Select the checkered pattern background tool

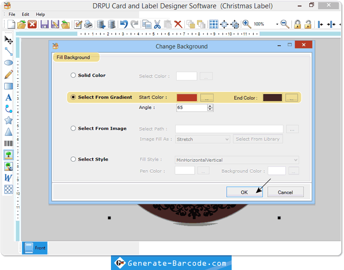pos(9,189)
